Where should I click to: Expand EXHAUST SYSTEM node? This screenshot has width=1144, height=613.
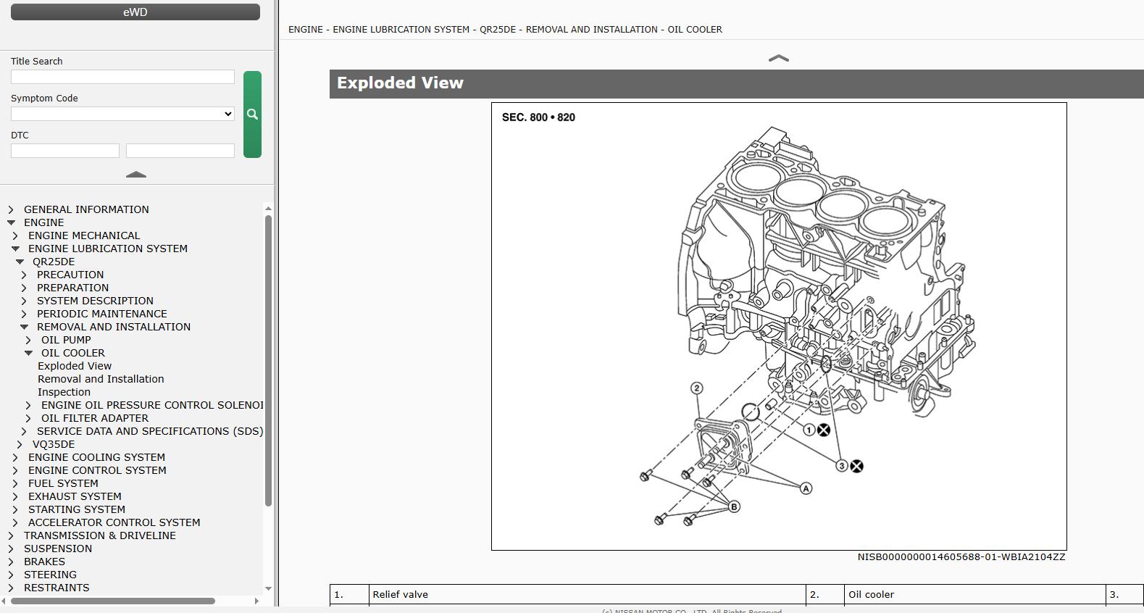click(15, 496)
